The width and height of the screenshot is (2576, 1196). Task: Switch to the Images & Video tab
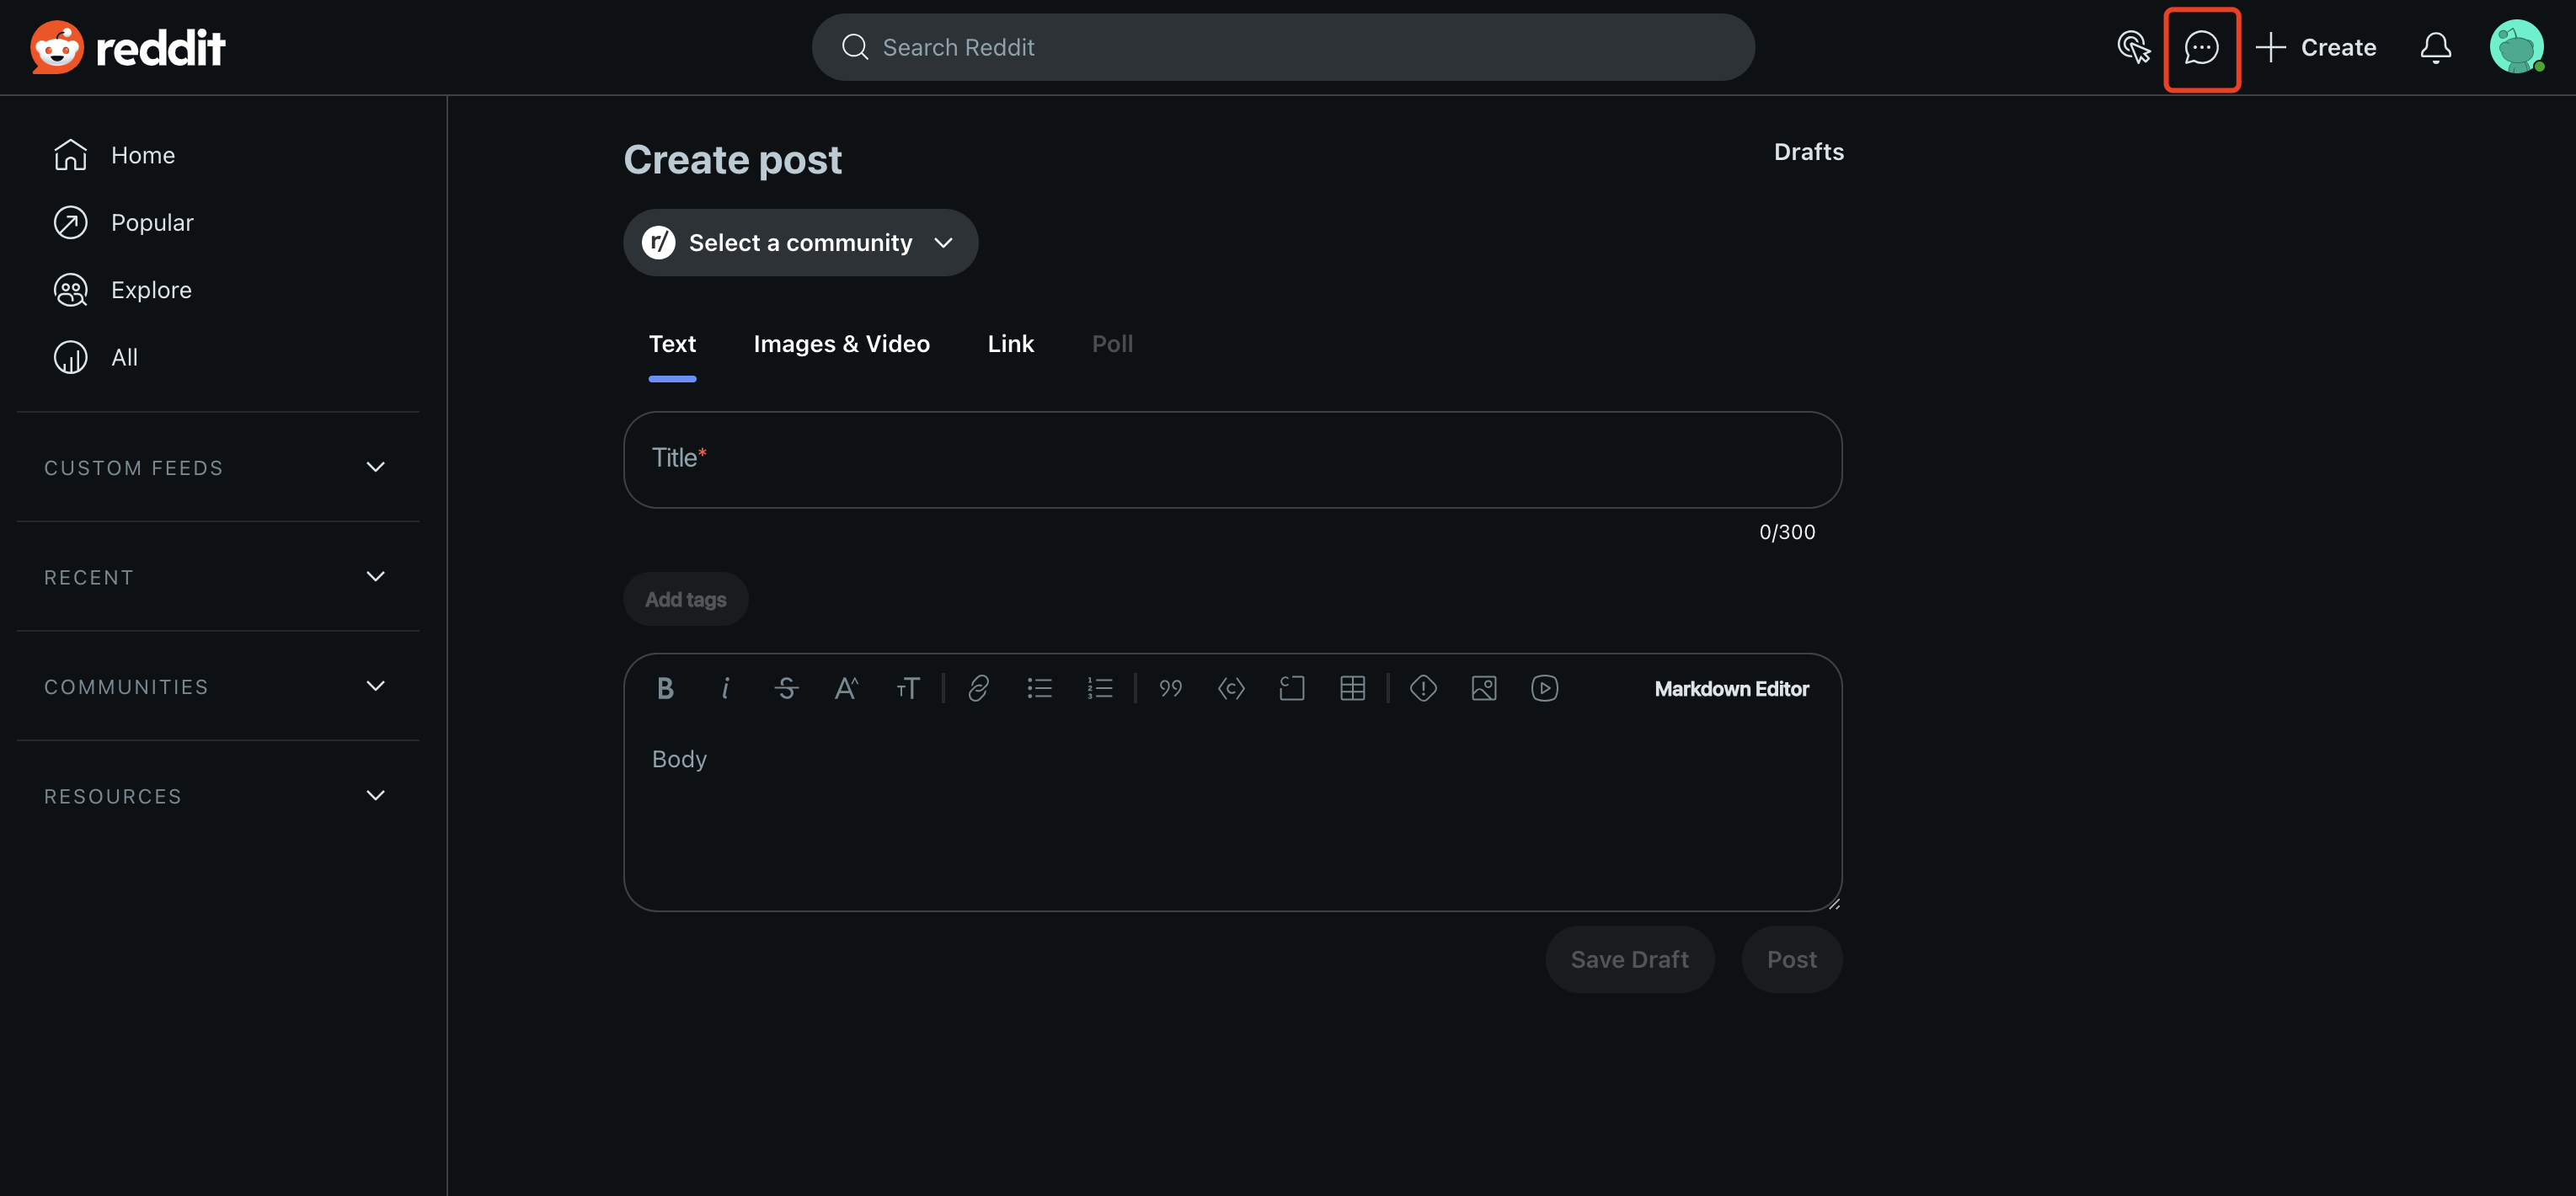click(841, 344)
